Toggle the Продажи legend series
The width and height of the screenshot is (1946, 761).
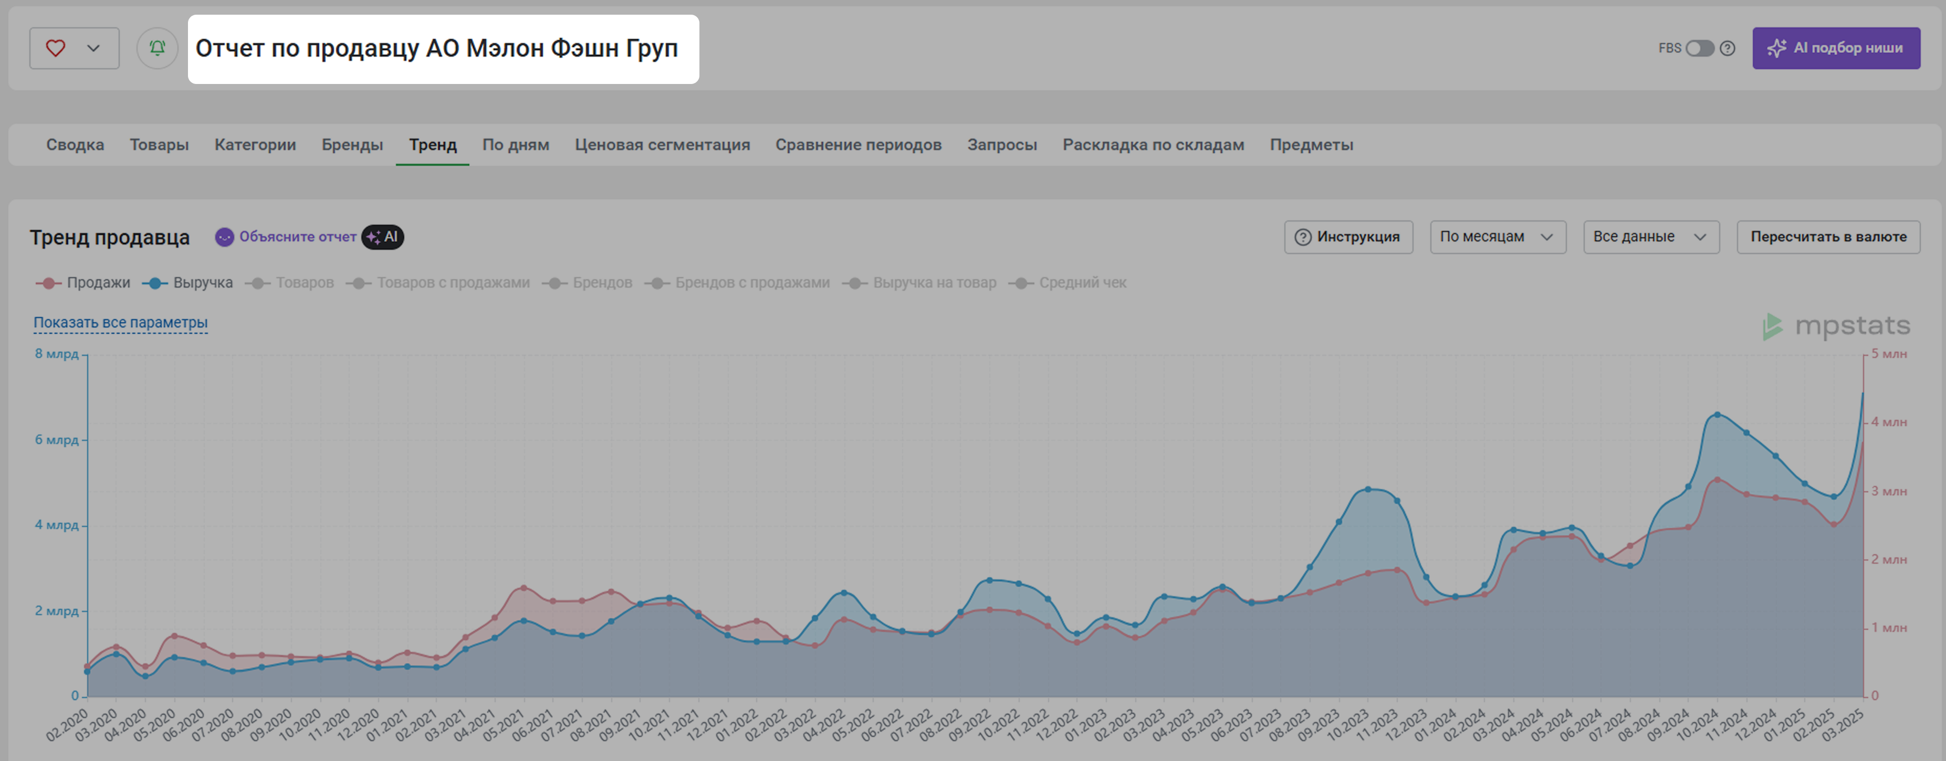coord(83,282)
